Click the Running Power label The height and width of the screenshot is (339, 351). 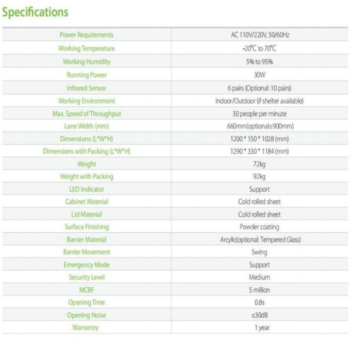coord(87,75)
